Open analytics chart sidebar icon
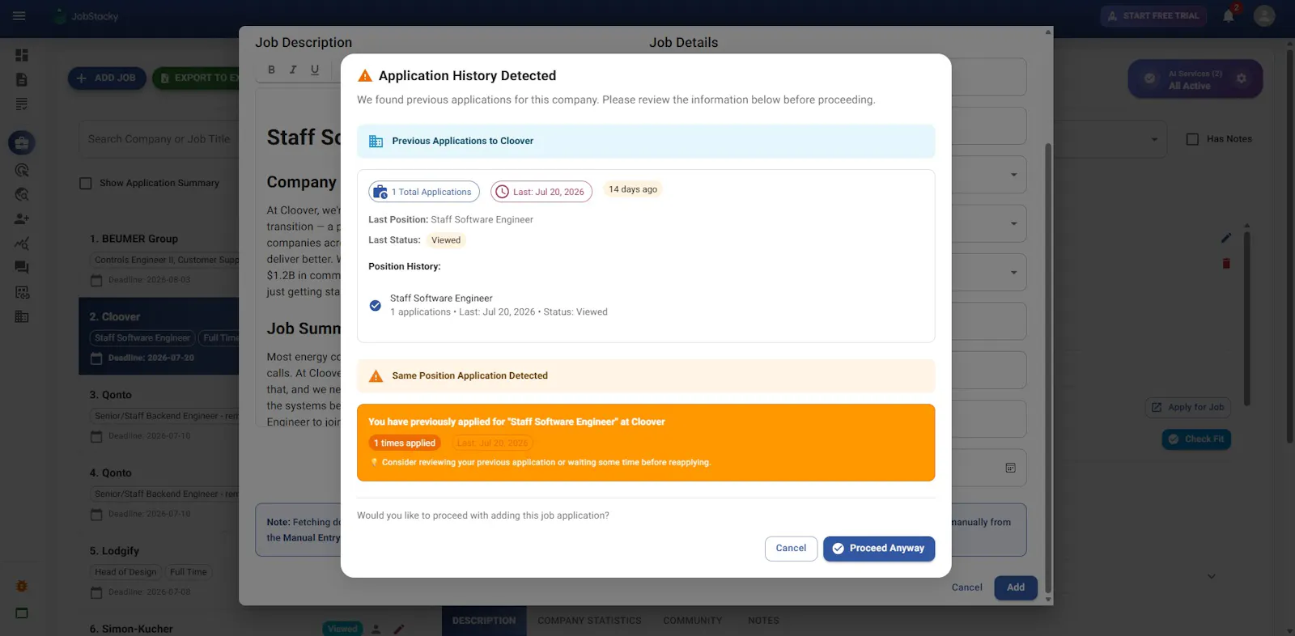1295x636 pixels. (x=22, y=244)
